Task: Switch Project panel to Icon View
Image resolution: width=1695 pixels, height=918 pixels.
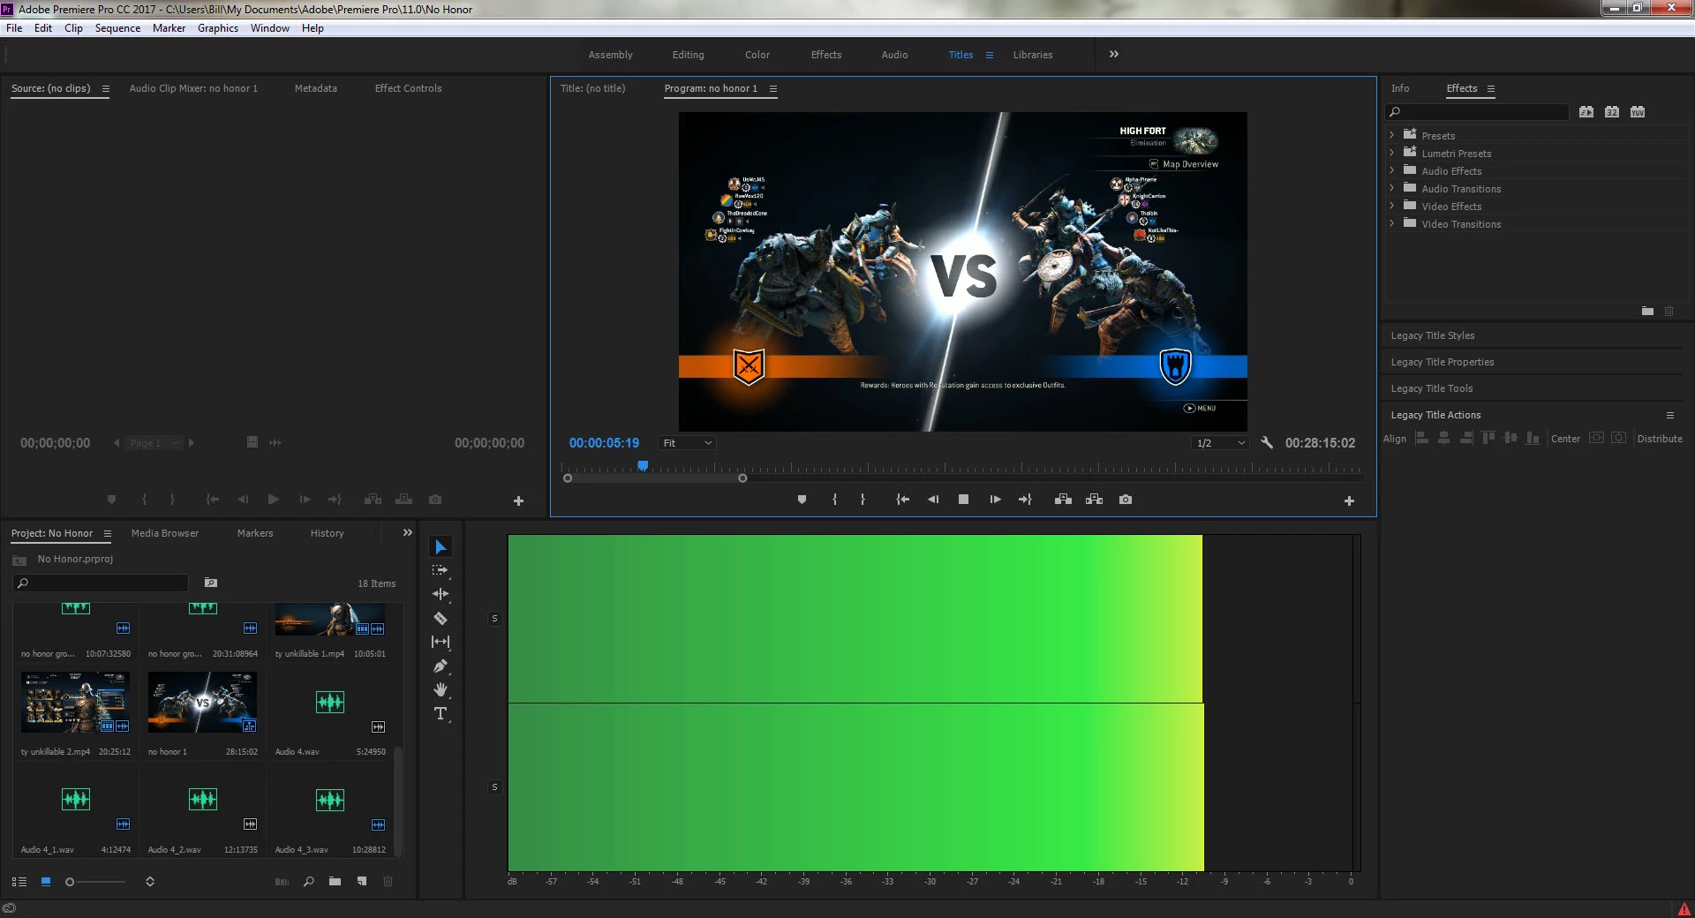Action: pos(46,881)
